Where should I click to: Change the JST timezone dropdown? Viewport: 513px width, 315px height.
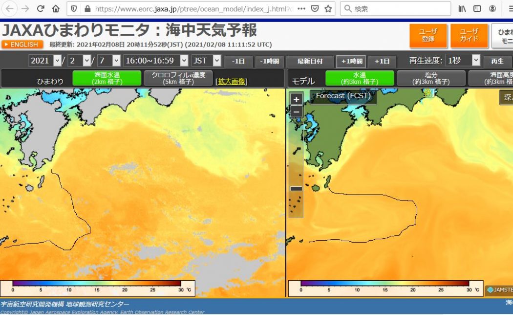click(x=207, y=61)
